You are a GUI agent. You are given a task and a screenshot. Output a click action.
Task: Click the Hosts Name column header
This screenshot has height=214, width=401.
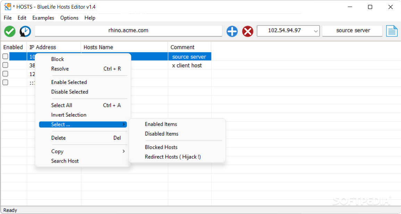(125, 47)
